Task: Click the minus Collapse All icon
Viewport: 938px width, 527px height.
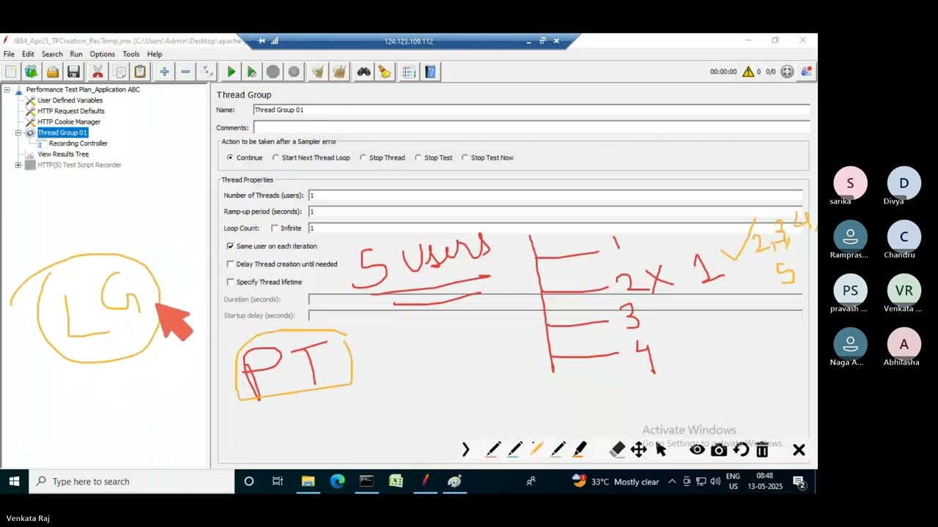Action: 185,71
